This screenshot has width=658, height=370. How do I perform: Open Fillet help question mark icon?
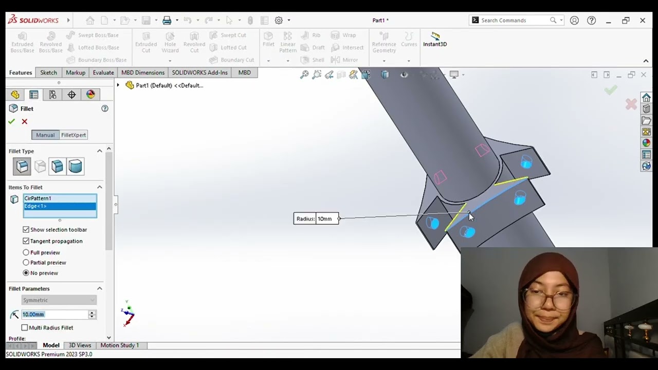point(105,108)
